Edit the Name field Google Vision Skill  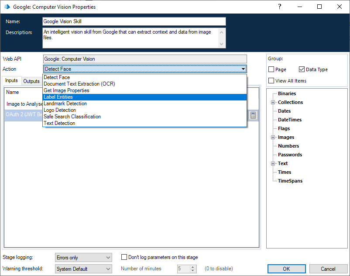(x=134, y=21)
